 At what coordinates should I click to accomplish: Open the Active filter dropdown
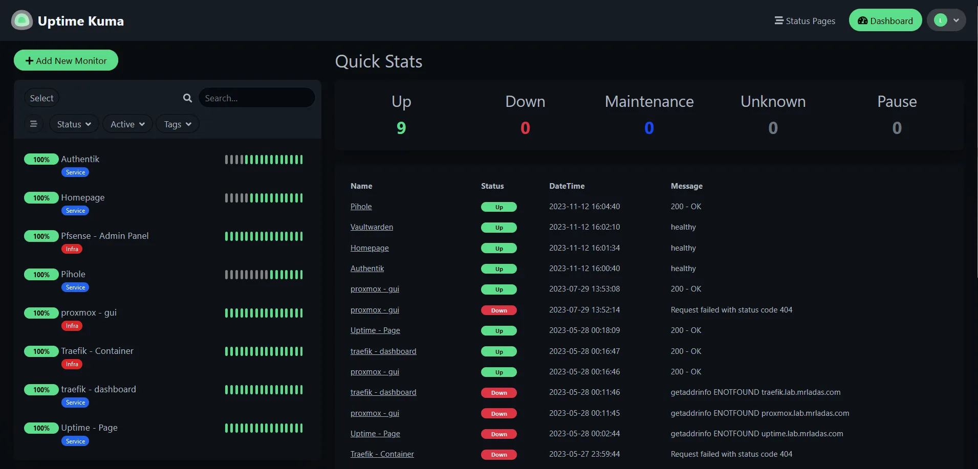coord(126,124)
